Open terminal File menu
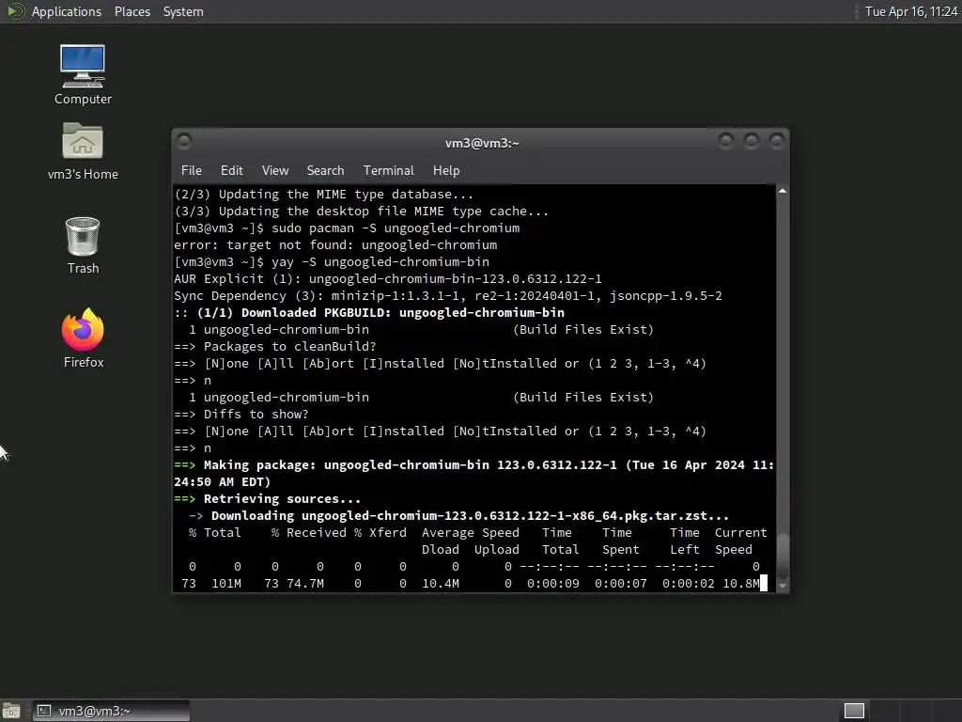 (x=192, y=171)
